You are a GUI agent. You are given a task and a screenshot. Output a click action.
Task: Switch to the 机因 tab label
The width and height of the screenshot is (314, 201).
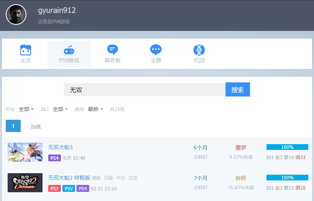[x=199, y=60]
